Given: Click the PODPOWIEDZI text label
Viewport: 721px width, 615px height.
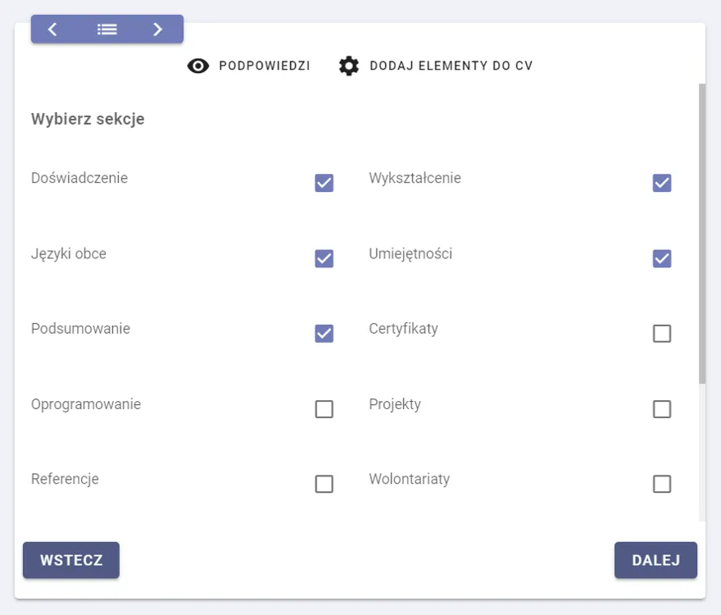Looking at the screenshot, I should [264, 66].
